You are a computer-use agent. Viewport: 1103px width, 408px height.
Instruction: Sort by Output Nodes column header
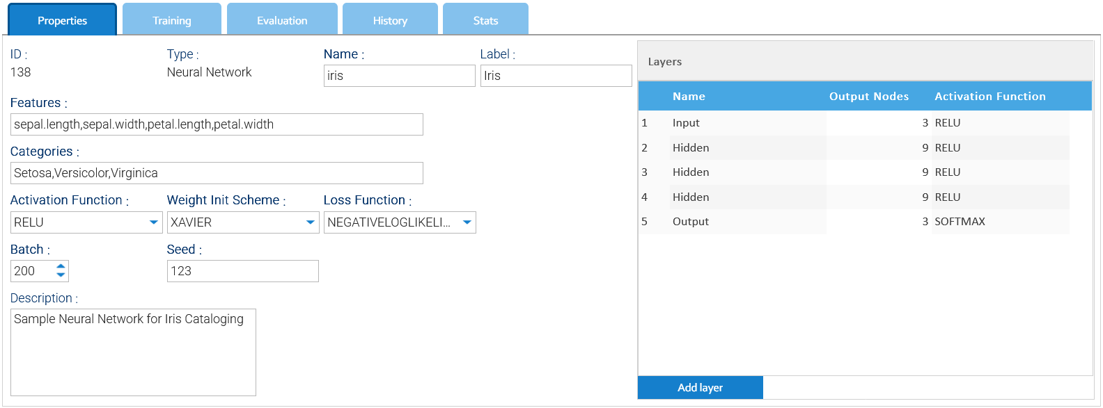tap(868, 97)
